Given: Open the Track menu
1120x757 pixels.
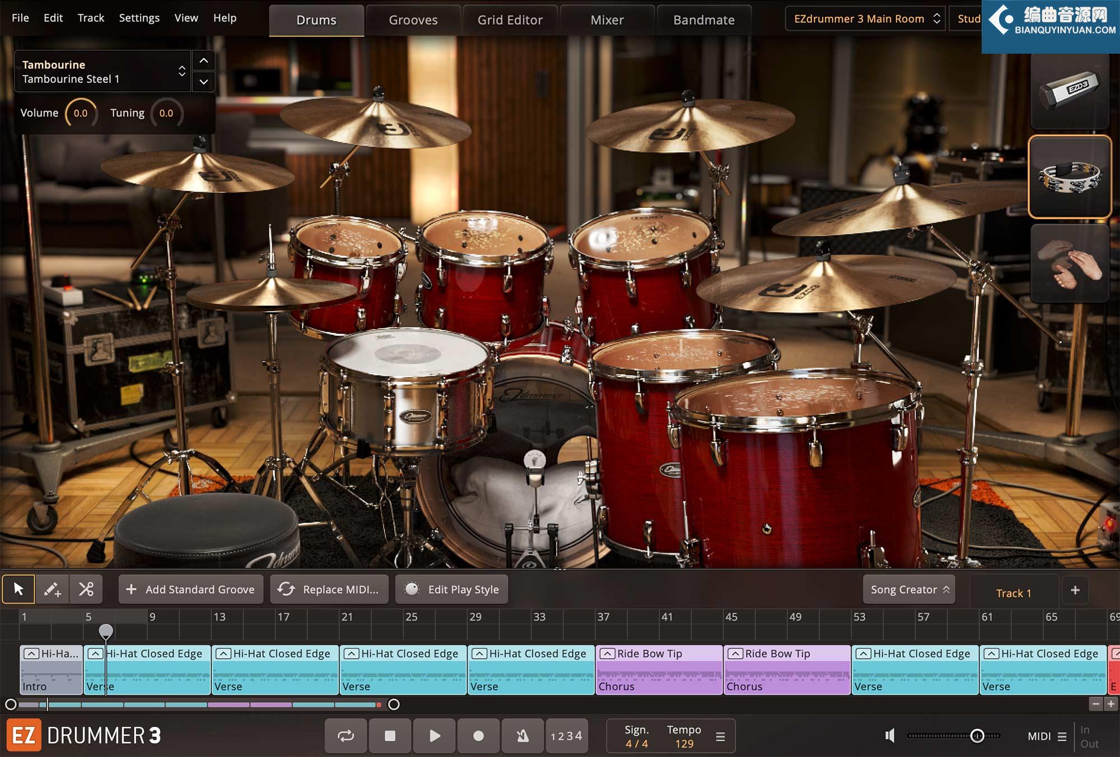Looking at the screenshot, I should pyautogui.click(x=91, y=18).
